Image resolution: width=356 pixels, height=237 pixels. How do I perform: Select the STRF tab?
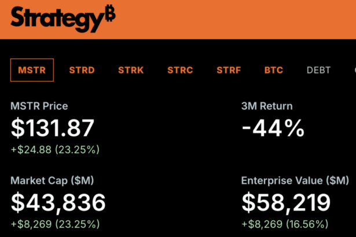pyautogui.click(x=229, y=71)
